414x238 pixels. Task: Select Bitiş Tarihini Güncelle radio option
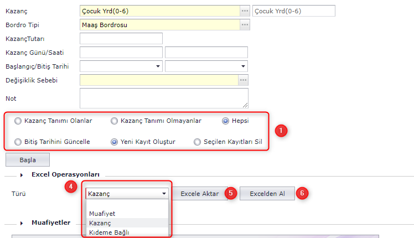pos(18,142)
